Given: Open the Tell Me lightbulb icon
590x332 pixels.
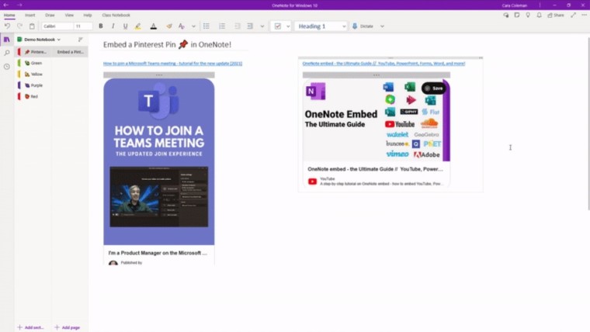Looking at the screenshot, I should click(x=528, y=15).
